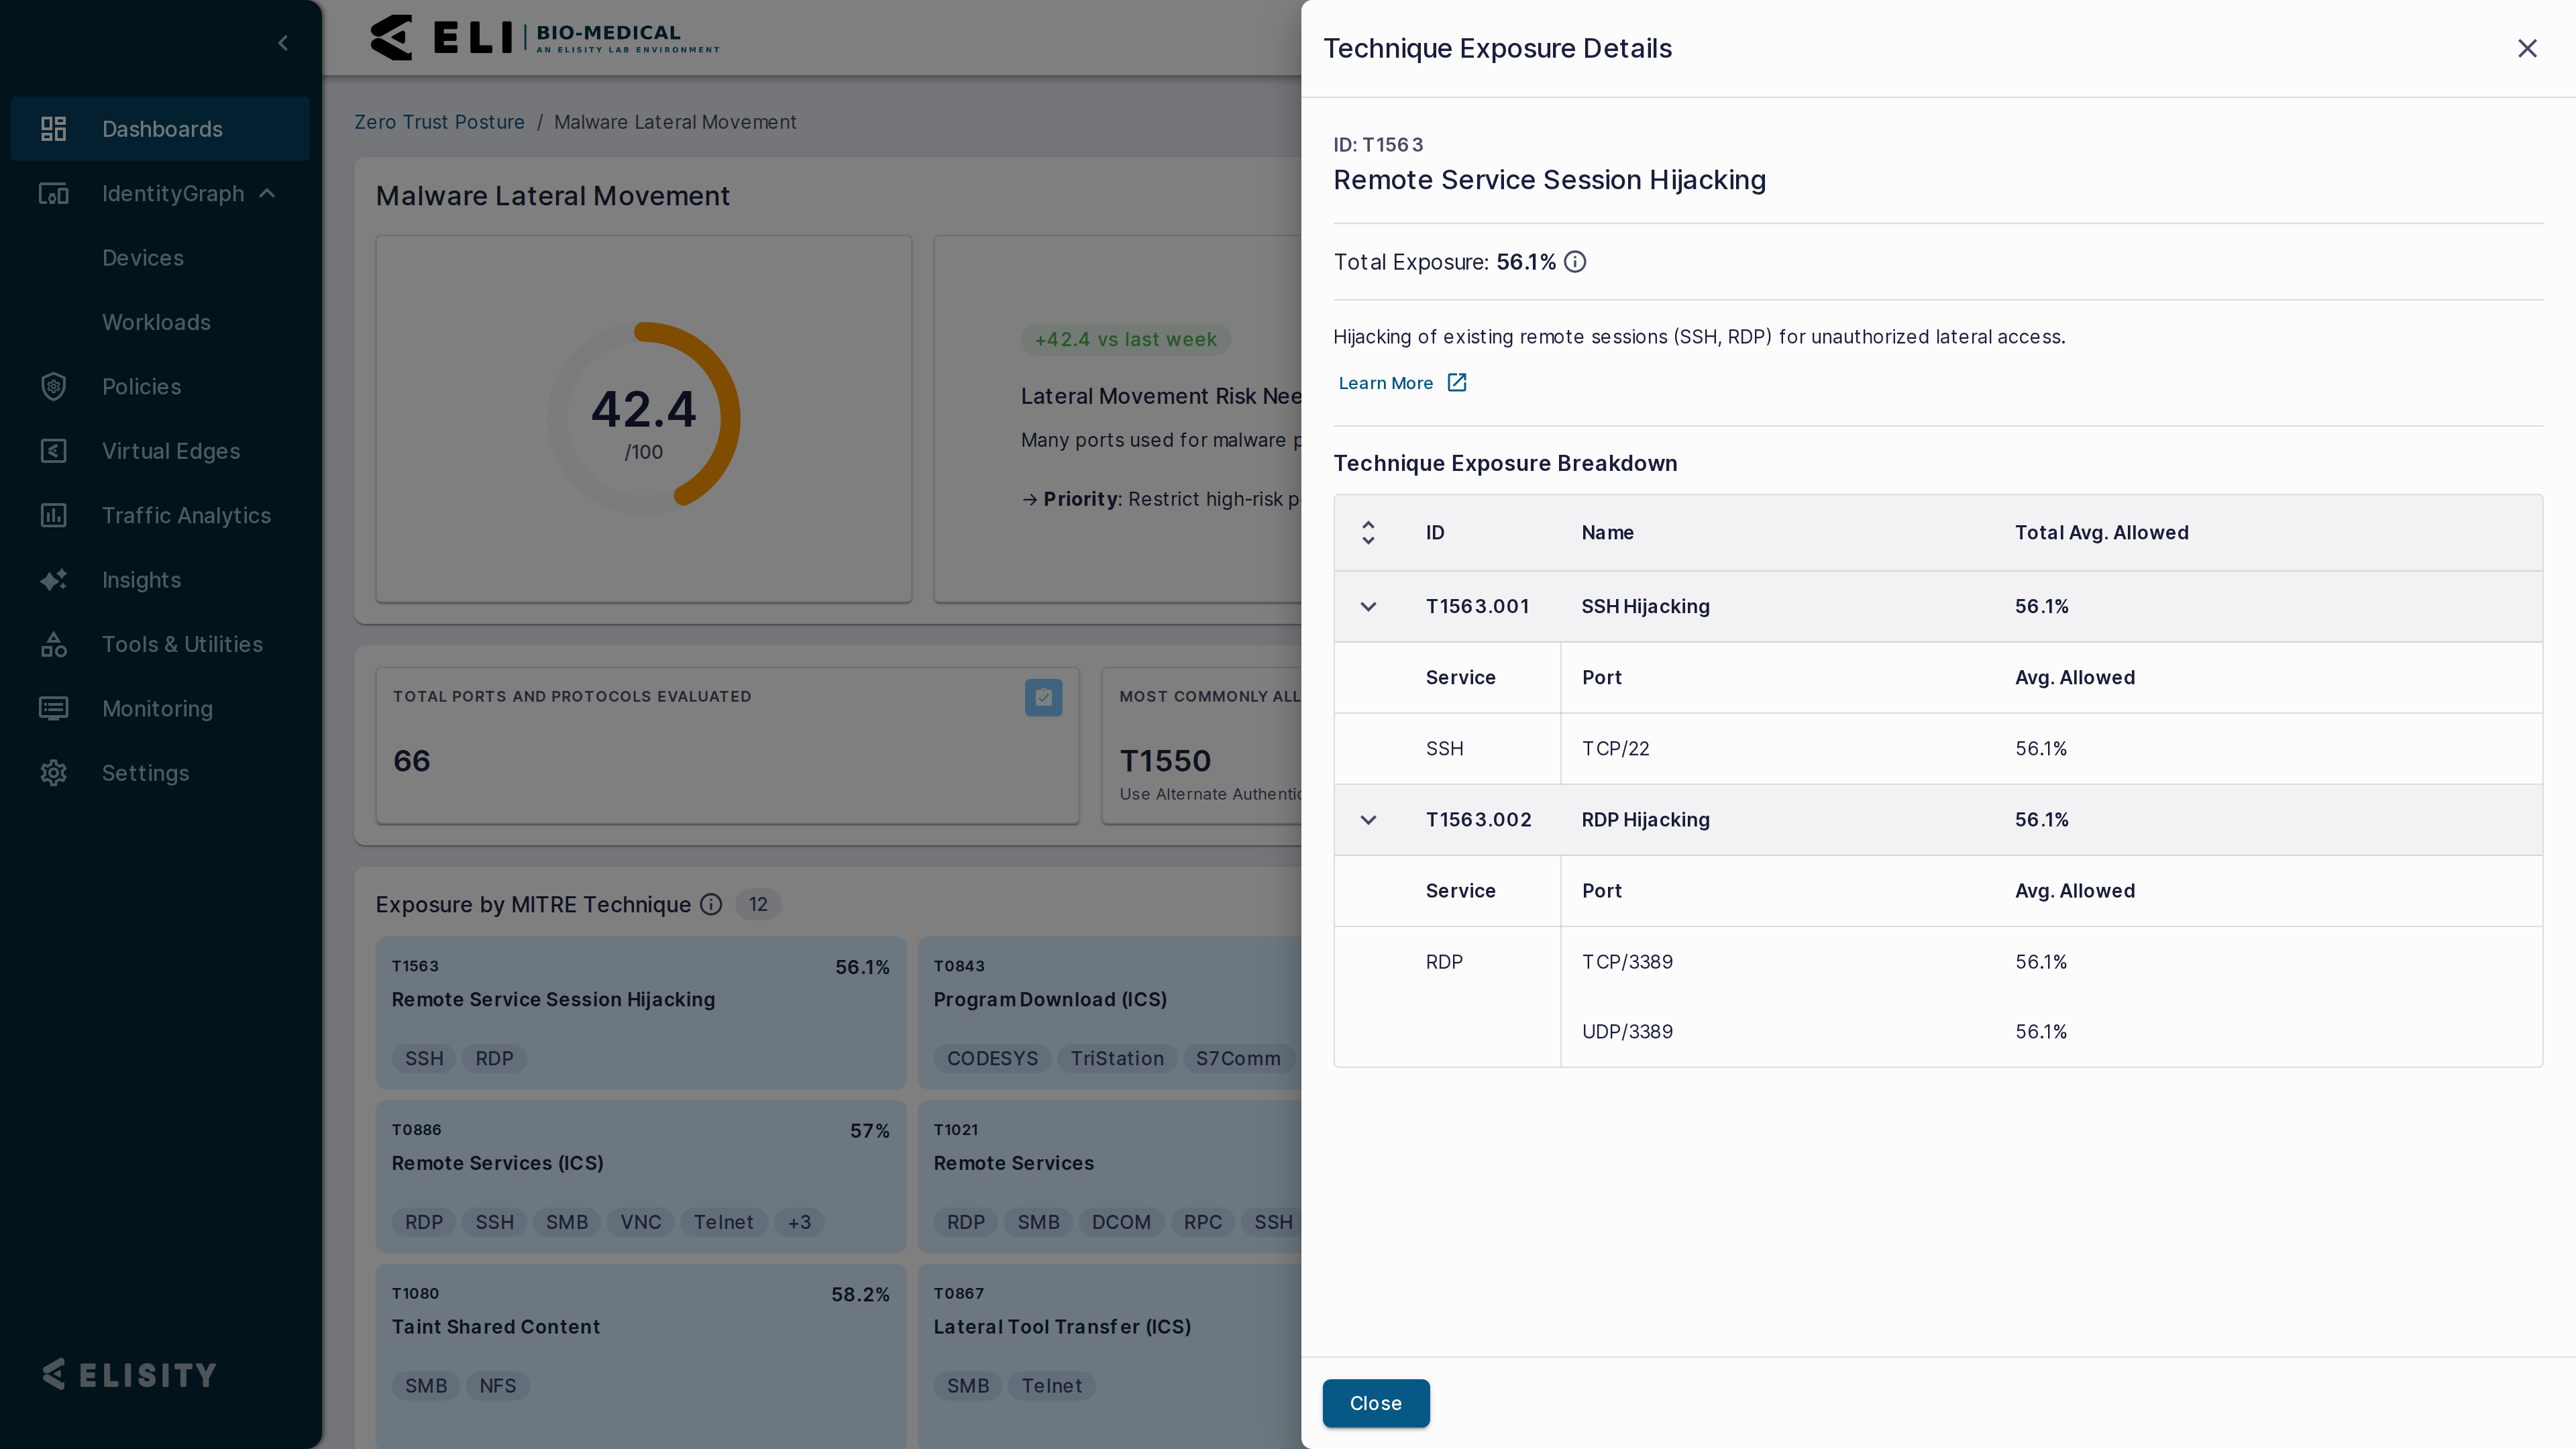Open the T0867 Lateral Tool Transfer (ICS) card
The image size is (2576, 1449).
(1109, 1355)
